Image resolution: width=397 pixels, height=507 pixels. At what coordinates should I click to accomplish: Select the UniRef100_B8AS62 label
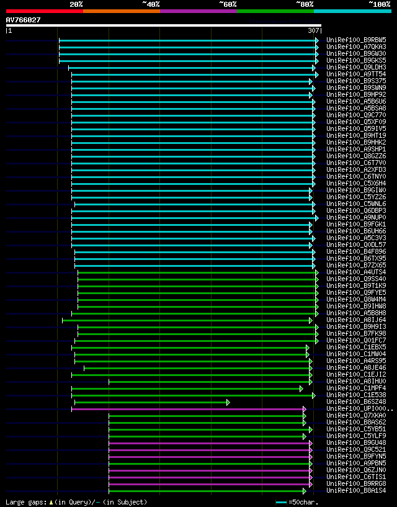coord(356,422)
